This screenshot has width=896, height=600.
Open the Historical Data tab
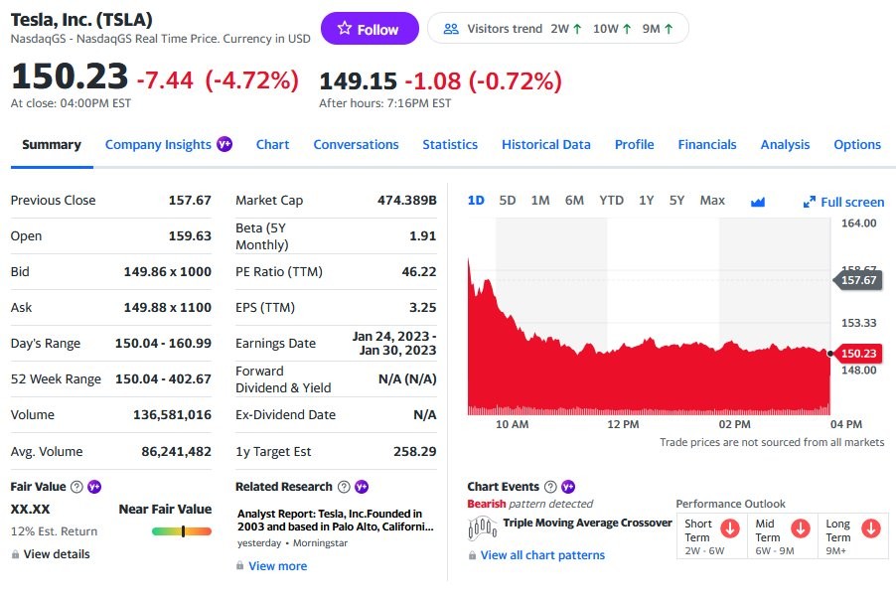(x=545, y=145)
